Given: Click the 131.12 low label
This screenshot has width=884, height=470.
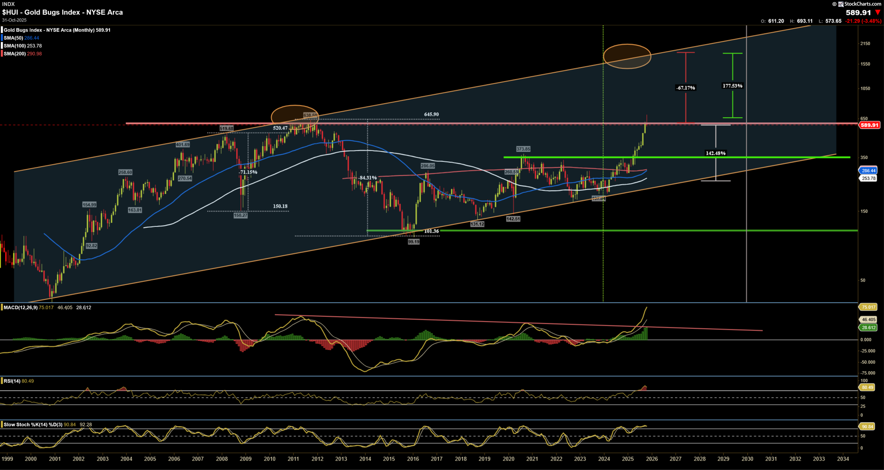Looking at the screenshot, I should (x=477, y=224).
